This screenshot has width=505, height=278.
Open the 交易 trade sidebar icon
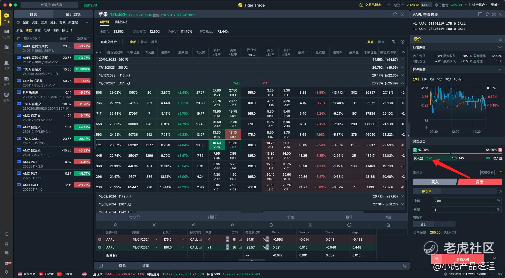pos(7,97)
